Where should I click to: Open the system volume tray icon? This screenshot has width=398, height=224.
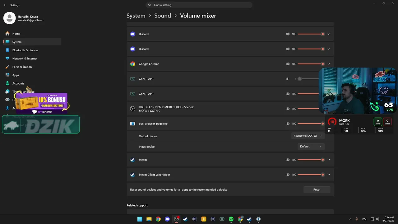tap(378, 219)
